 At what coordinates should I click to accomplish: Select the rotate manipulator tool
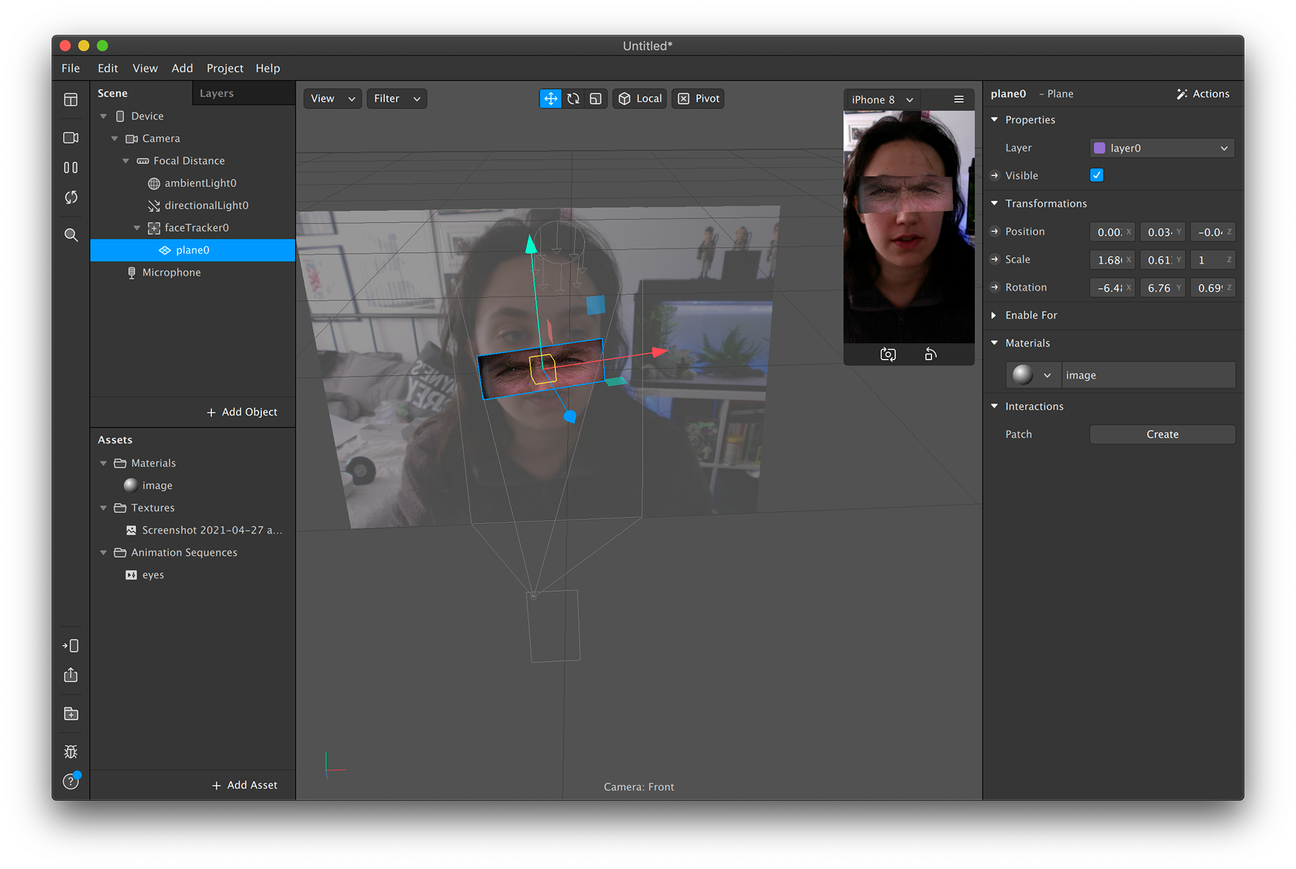click(573, 99)
